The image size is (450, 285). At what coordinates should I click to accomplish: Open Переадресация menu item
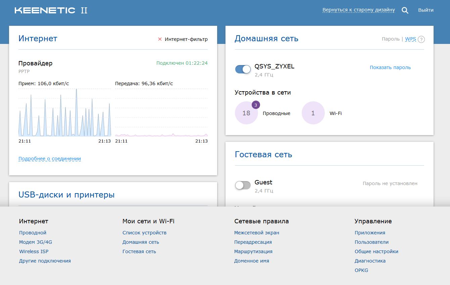[253, 242]
